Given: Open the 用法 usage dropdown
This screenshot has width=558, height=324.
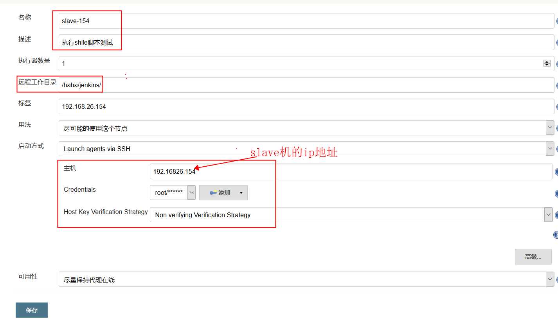Looking at the screenshot, I should tap(306, 128).
